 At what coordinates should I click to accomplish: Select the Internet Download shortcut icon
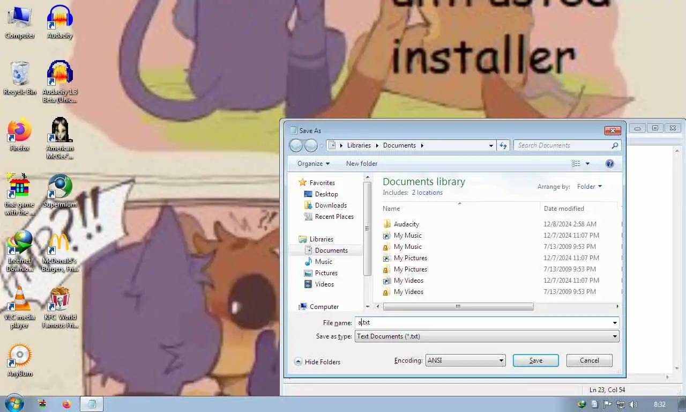click(20, 251)
